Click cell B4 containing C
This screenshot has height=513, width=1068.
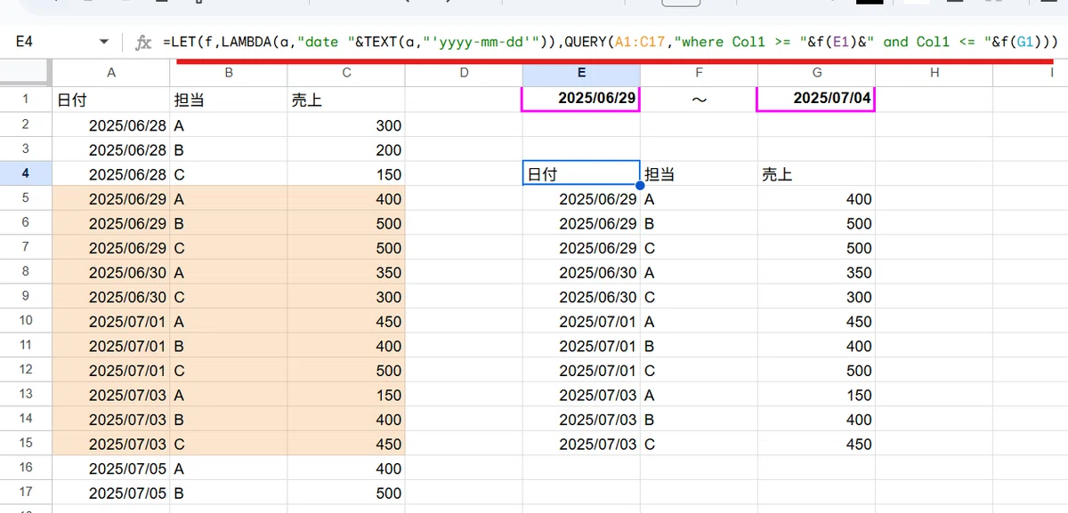[x=229, y=174]
